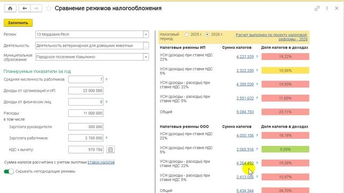
Task: Click the Зарплата работников field
Action: 86,138
